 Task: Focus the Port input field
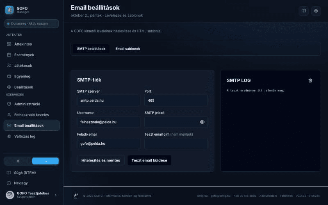coord(176,100)
